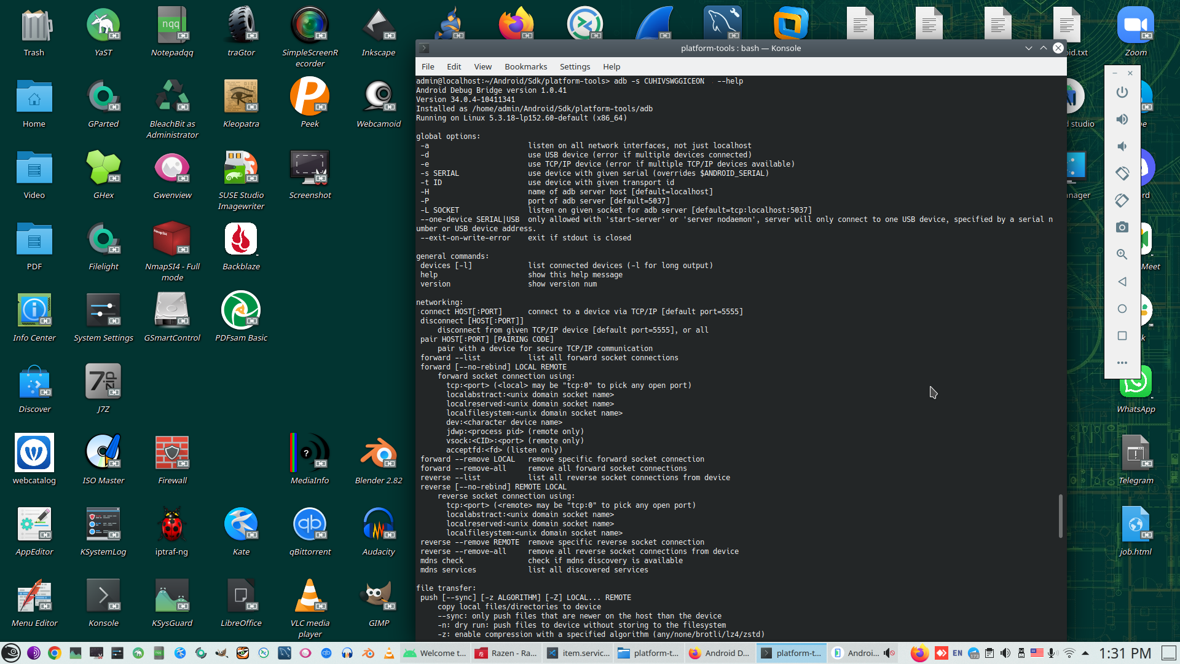Take emulator screenshot with camera icon
Viewport: 1180px width, 664px height.
1122,227
